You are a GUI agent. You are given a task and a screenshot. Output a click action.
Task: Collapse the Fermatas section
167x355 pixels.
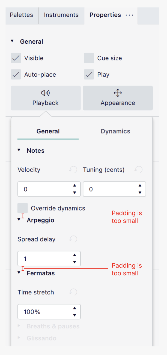19,273
